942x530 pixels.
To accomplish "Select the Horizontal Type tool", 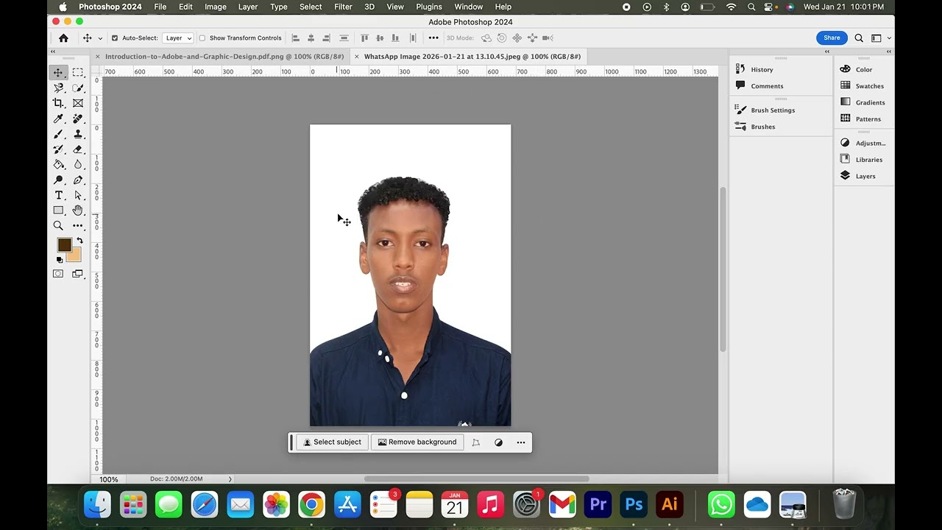I will click(x=58, y=195).
